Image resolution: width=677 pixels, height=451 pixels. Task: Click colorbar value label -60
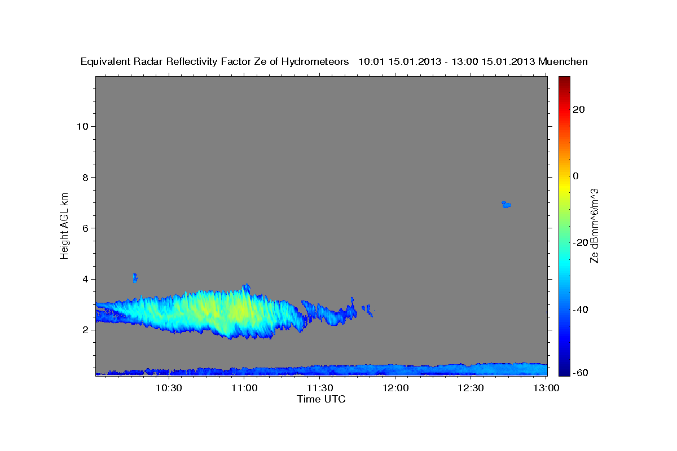pos(580,373)
